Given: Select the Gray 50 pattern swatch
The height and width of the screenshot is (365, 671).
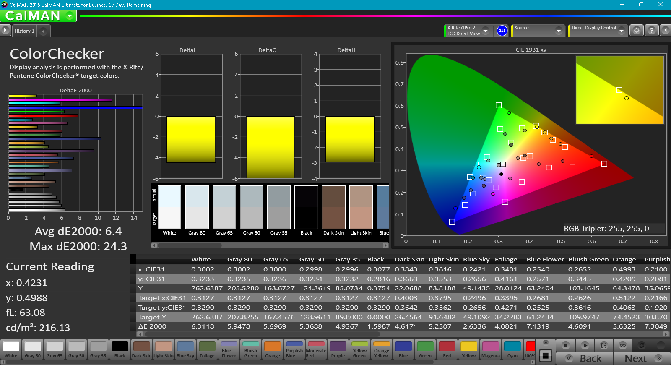Looking at the screenshot, I should tap(76, 349).
